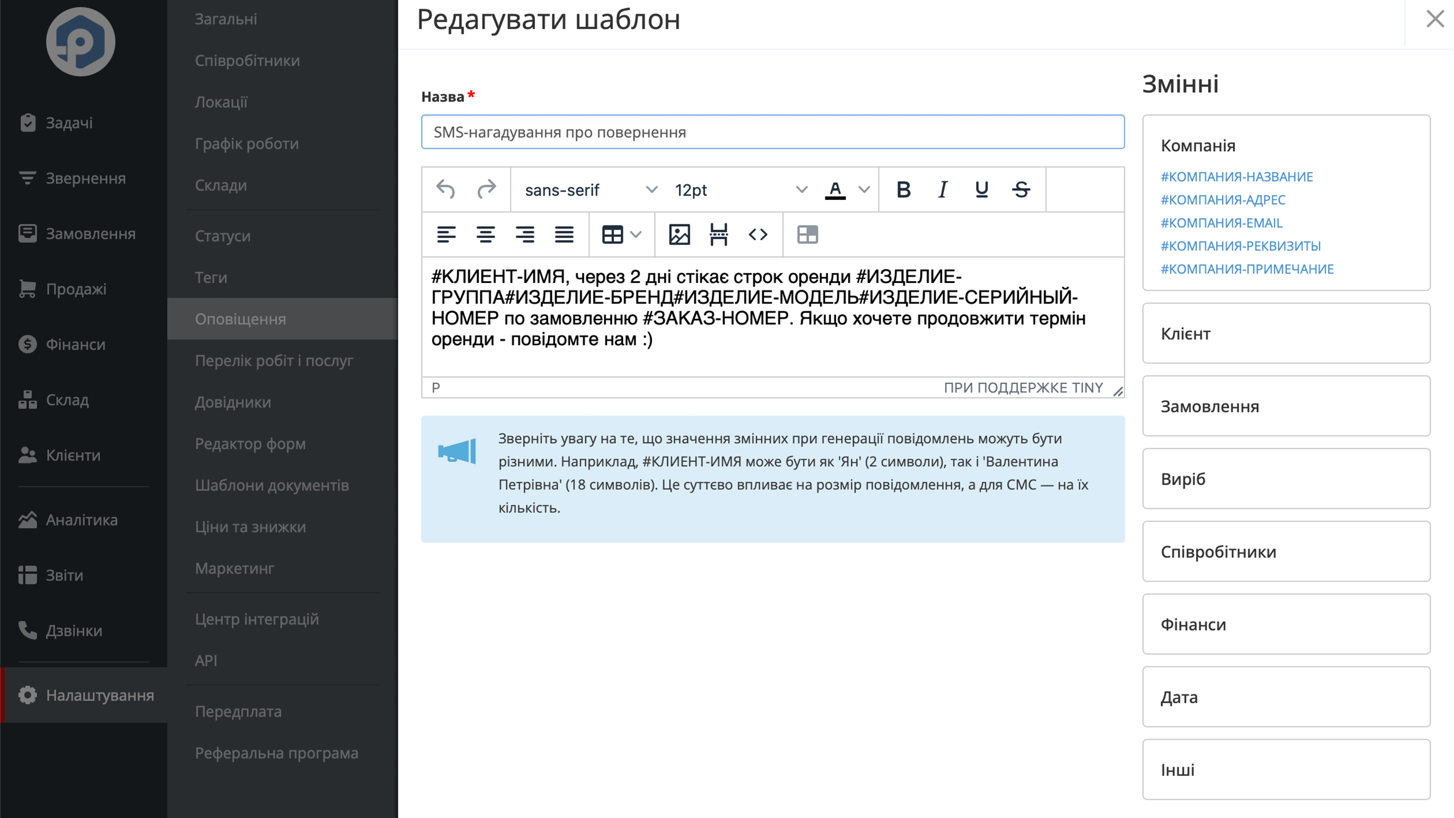Expand the Замовлення variables section
Image resolution: width=1454 pixels, height=818 pixels.
pos(1286,406)
